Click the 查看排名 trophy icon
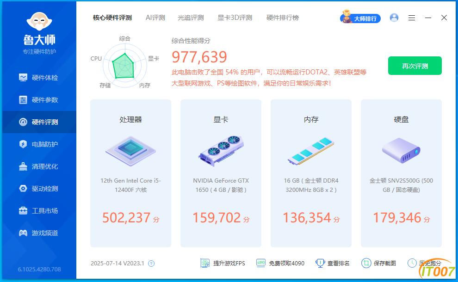Image resolution: width=458 pixels, height=282 pixels. (320, 264)
